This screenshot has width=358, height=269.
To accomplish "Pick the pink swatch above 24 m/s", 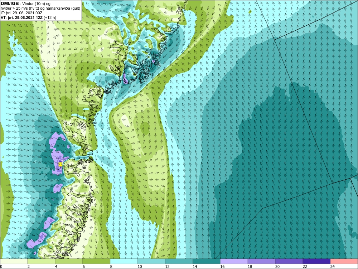I will 344,261.
